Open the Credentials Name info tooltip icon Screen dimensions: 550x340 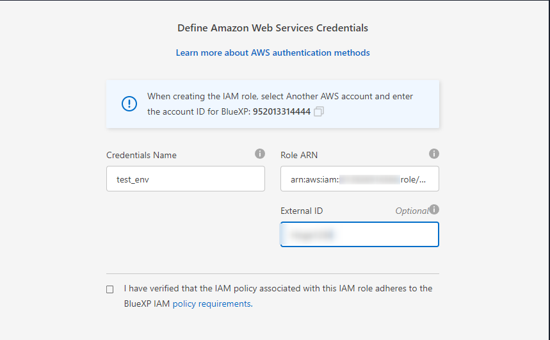[259, 154]
